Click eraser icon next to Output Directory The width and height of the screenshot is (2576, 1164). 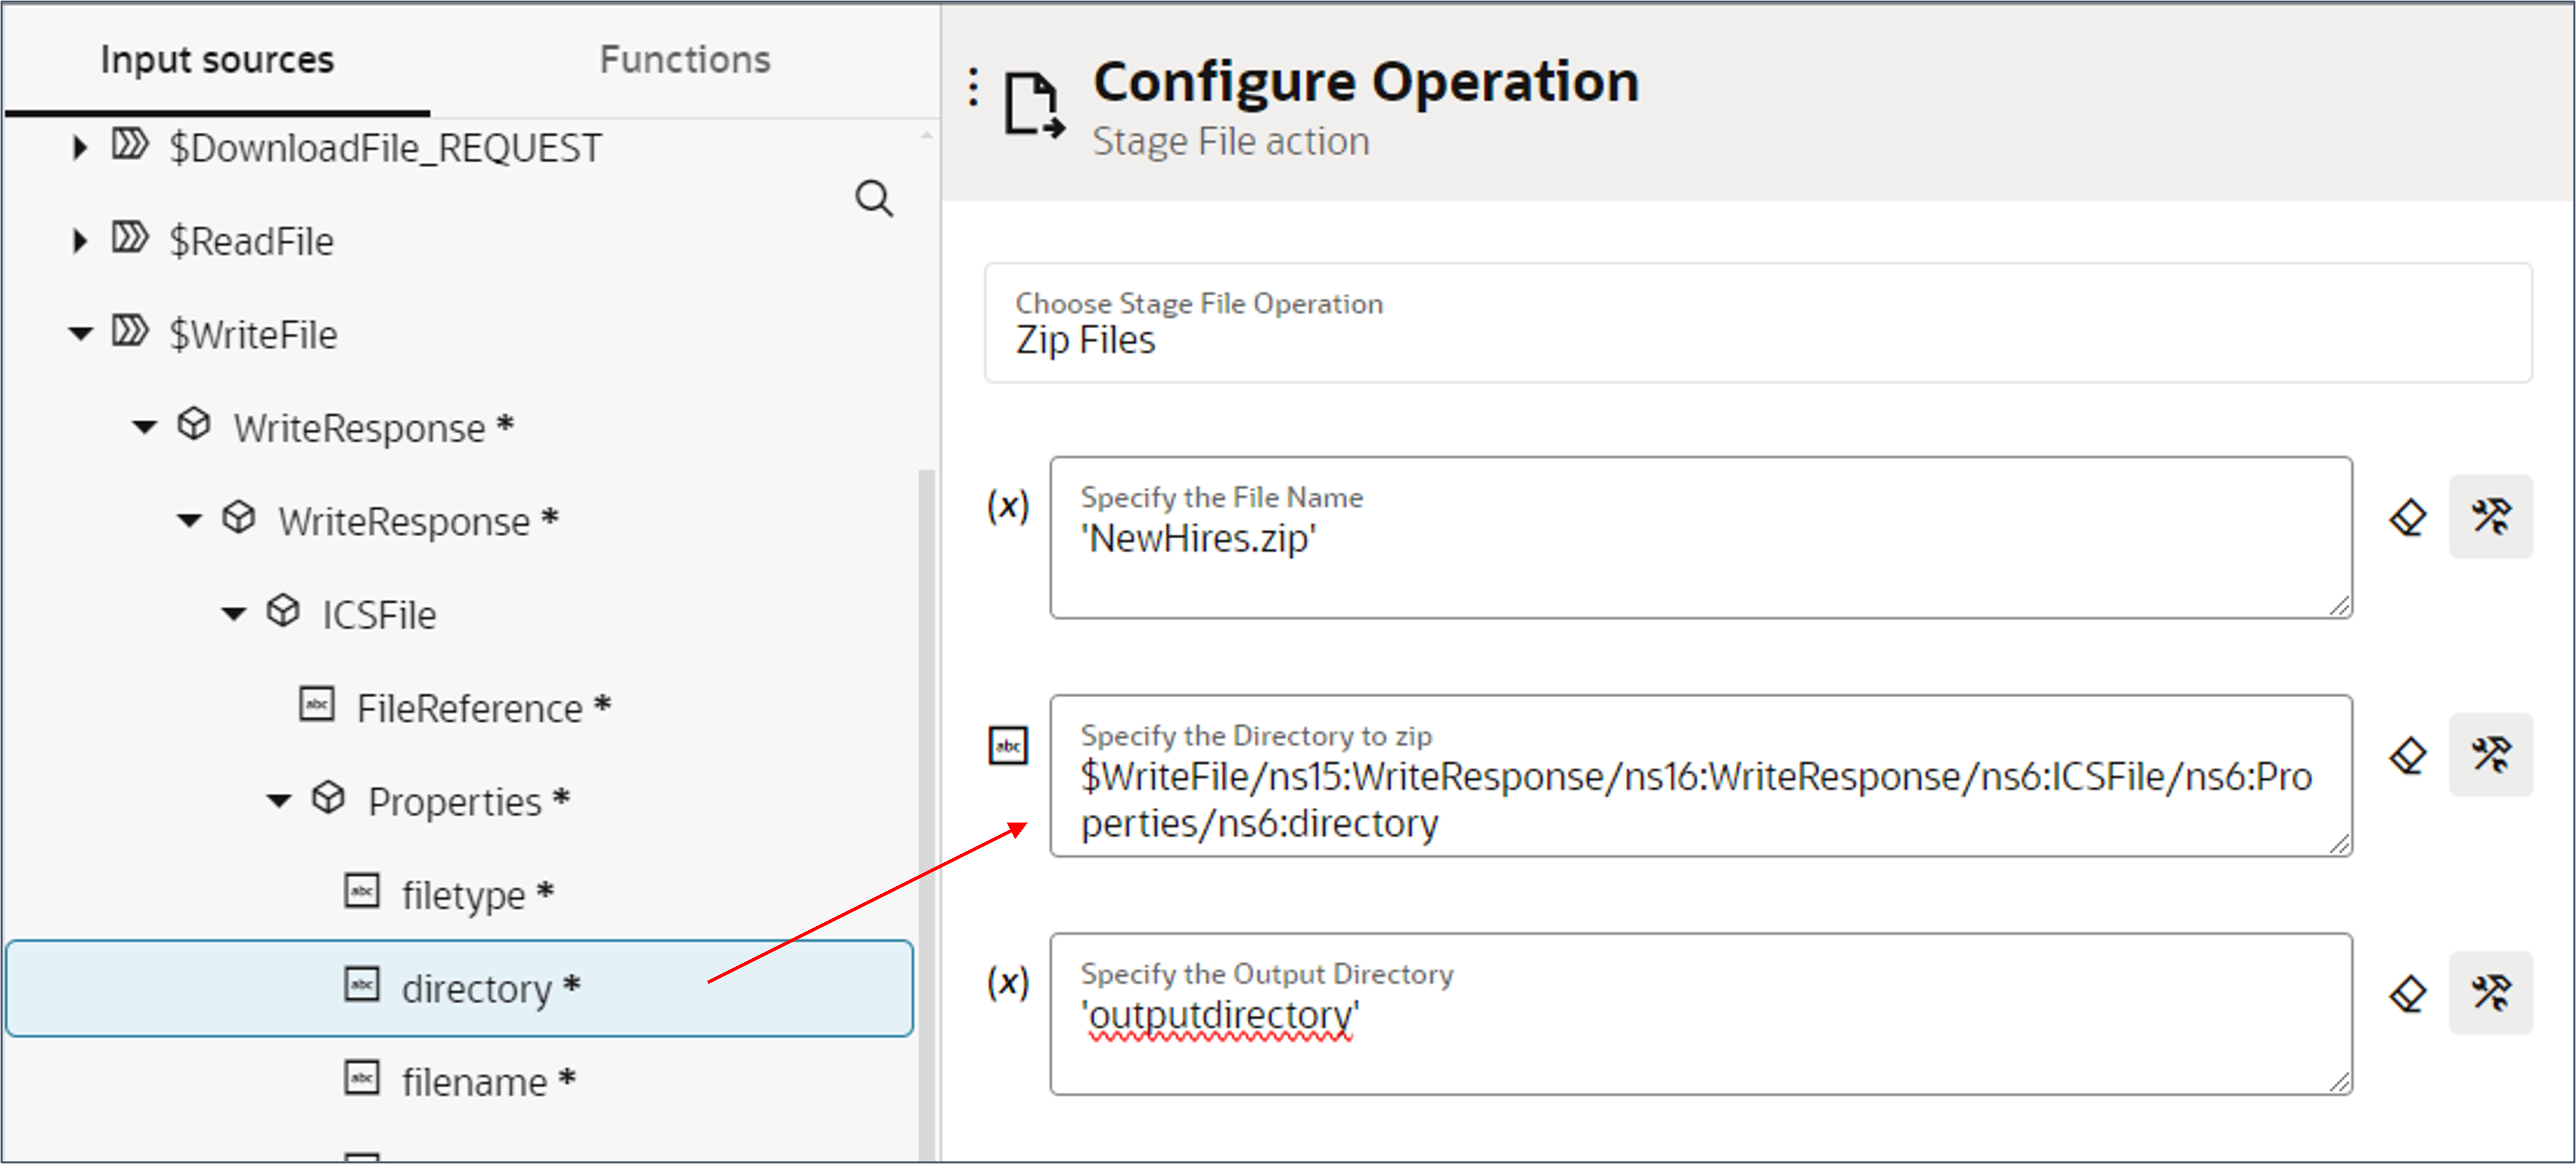click(2407, 993)
